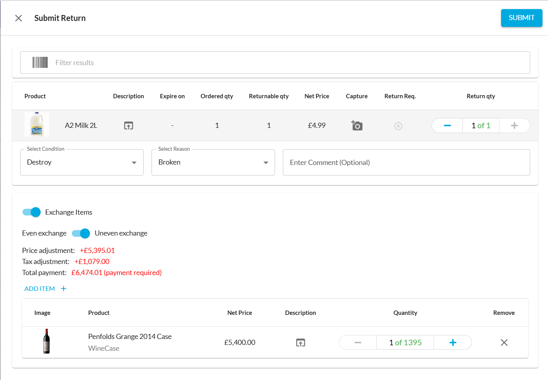Expand the Select Reason dropdown

213,162
